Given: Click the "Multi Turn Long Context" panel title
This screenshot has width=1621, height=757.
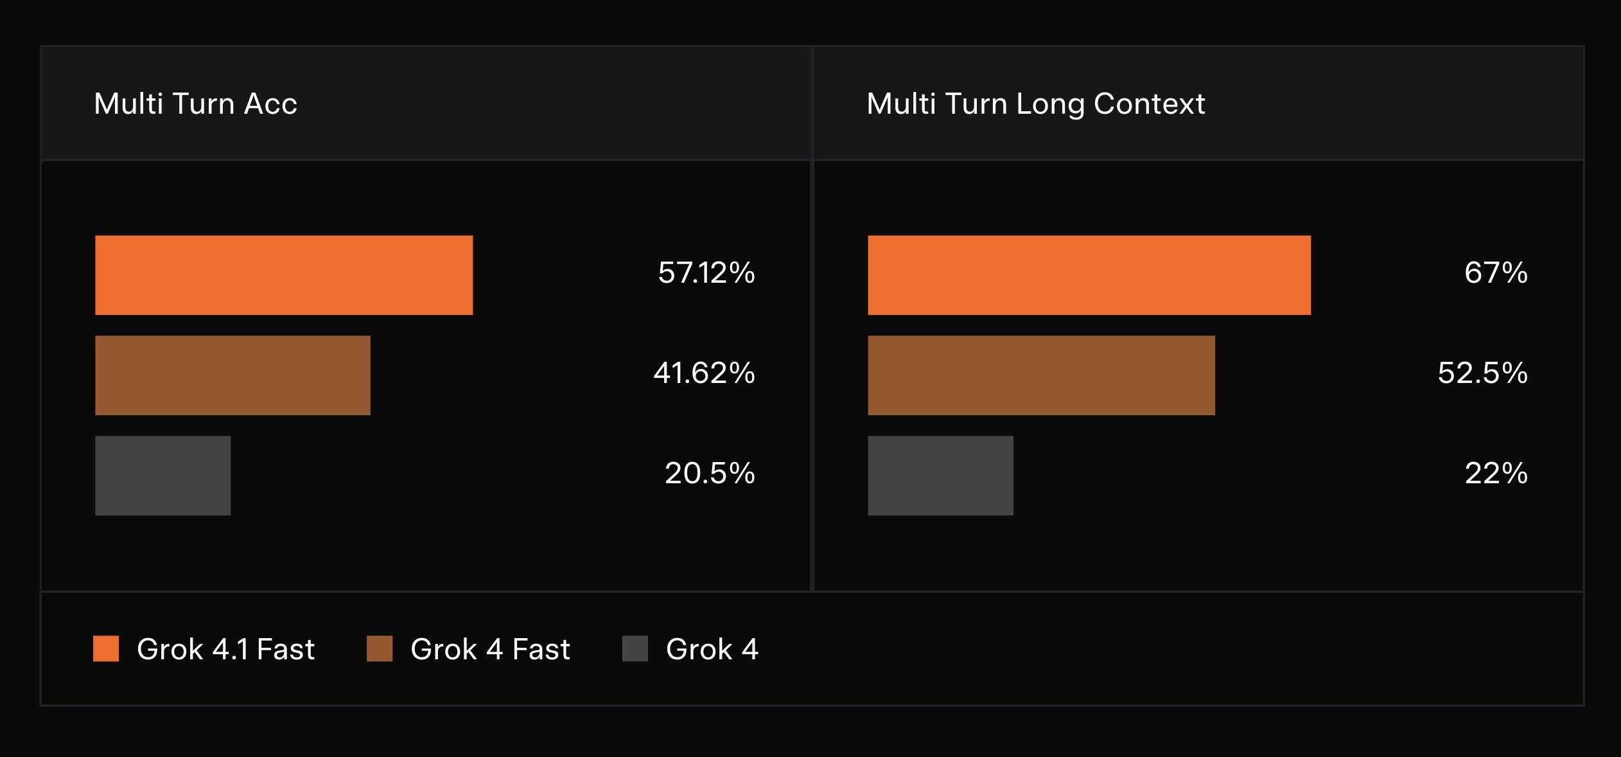Looking at the screenshot, I should [x=1036, y=103].
